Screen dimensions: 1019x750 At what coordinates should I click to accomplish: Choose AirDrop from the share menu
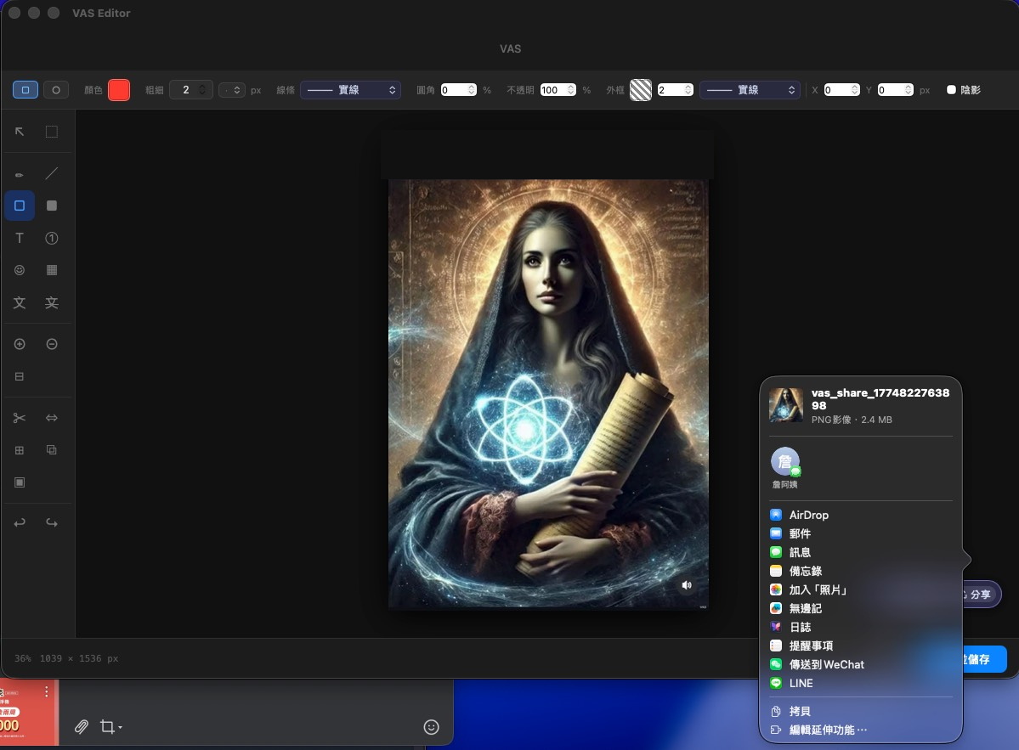coord(808,515)
